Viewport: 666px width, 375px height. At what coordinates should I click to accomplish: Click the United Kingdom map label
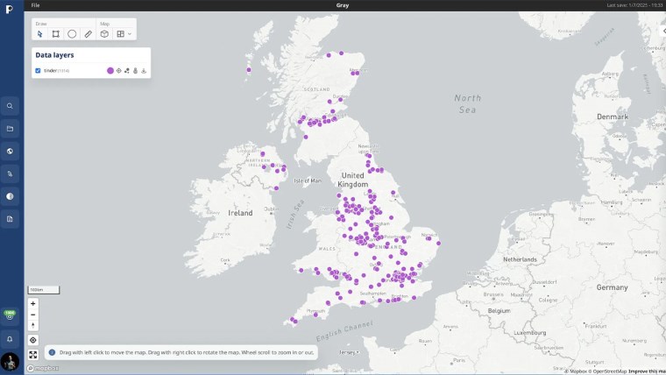pos(353,180)
